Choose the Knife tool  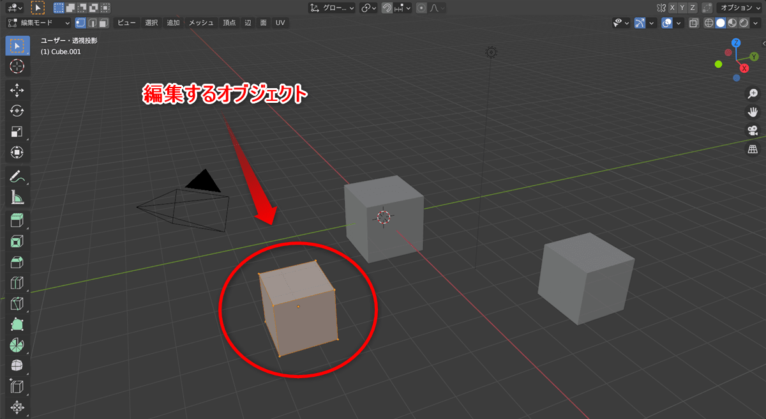[x=17, y=303]
